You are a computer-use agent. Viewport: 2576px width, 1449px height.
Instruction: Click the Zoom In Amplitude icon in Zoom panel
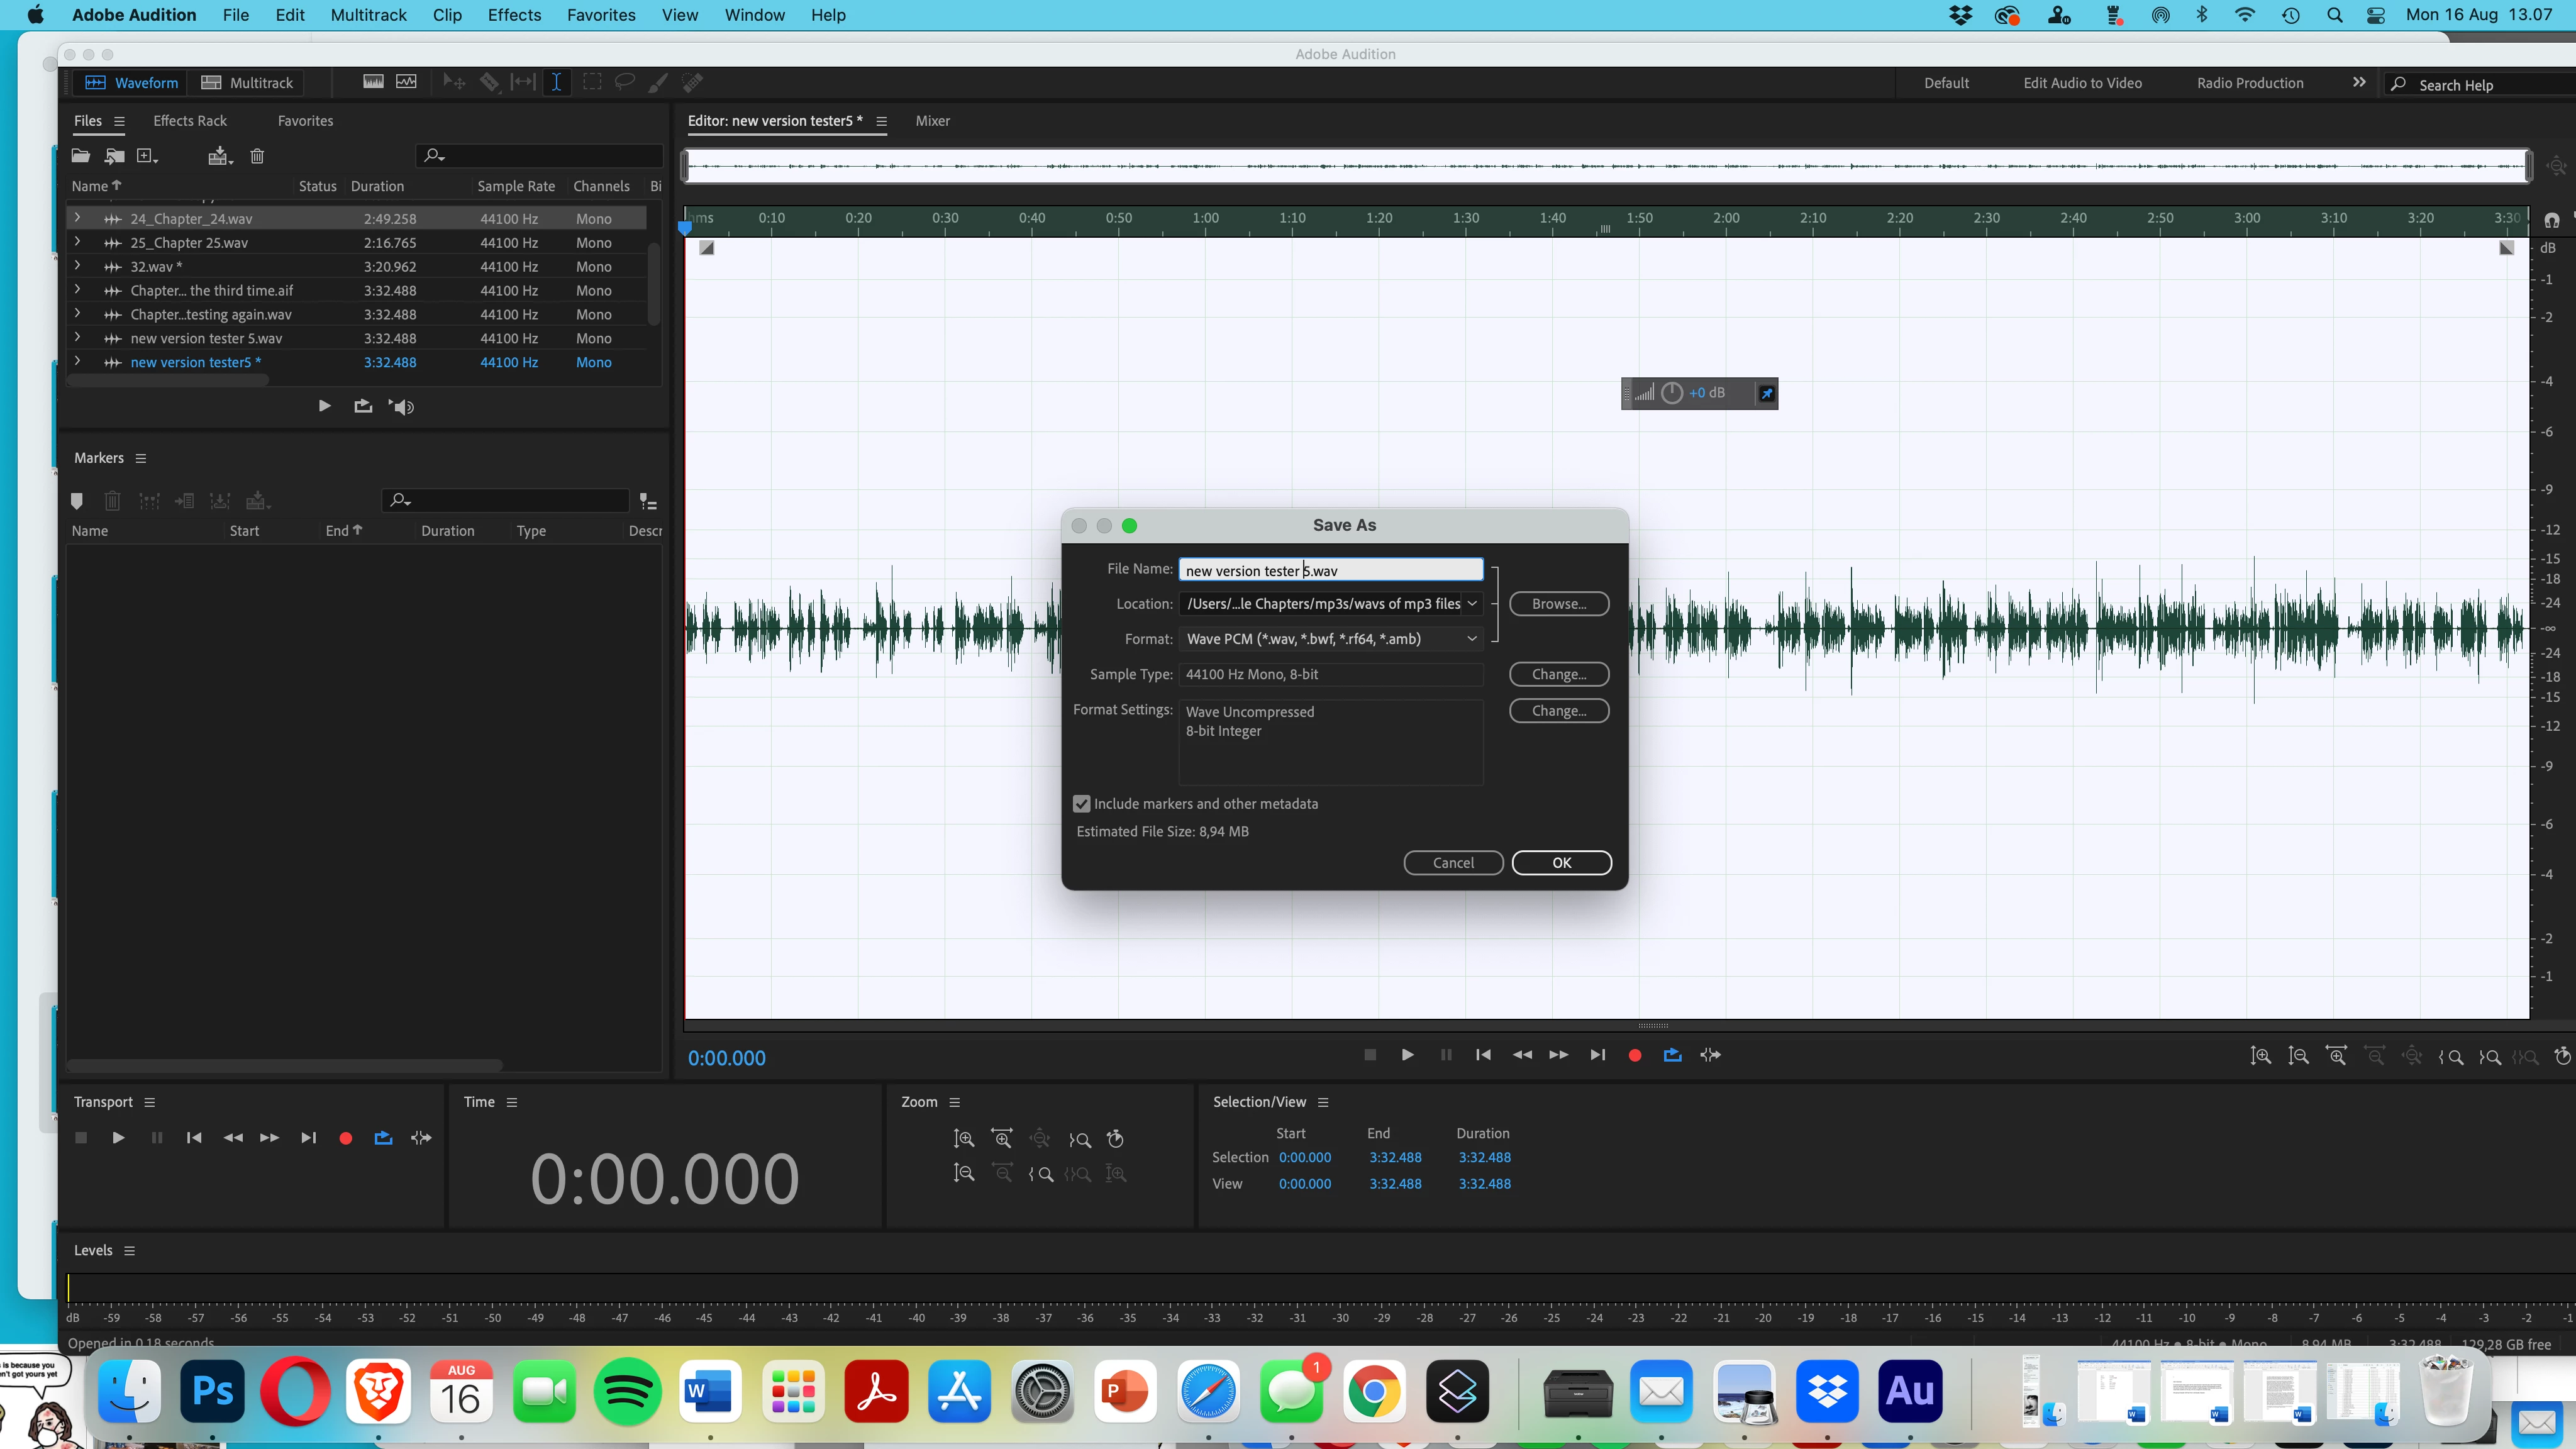(963, 1139)
